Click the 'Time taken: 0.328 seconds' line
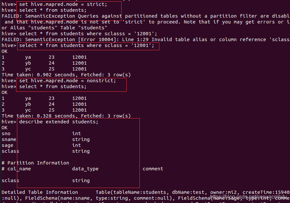This screenshot has height=203, width=290. click(x=66, y=116)
